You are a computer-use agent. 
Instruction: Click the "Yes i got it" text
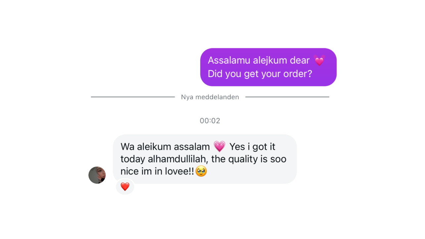(x=253, y=146)
